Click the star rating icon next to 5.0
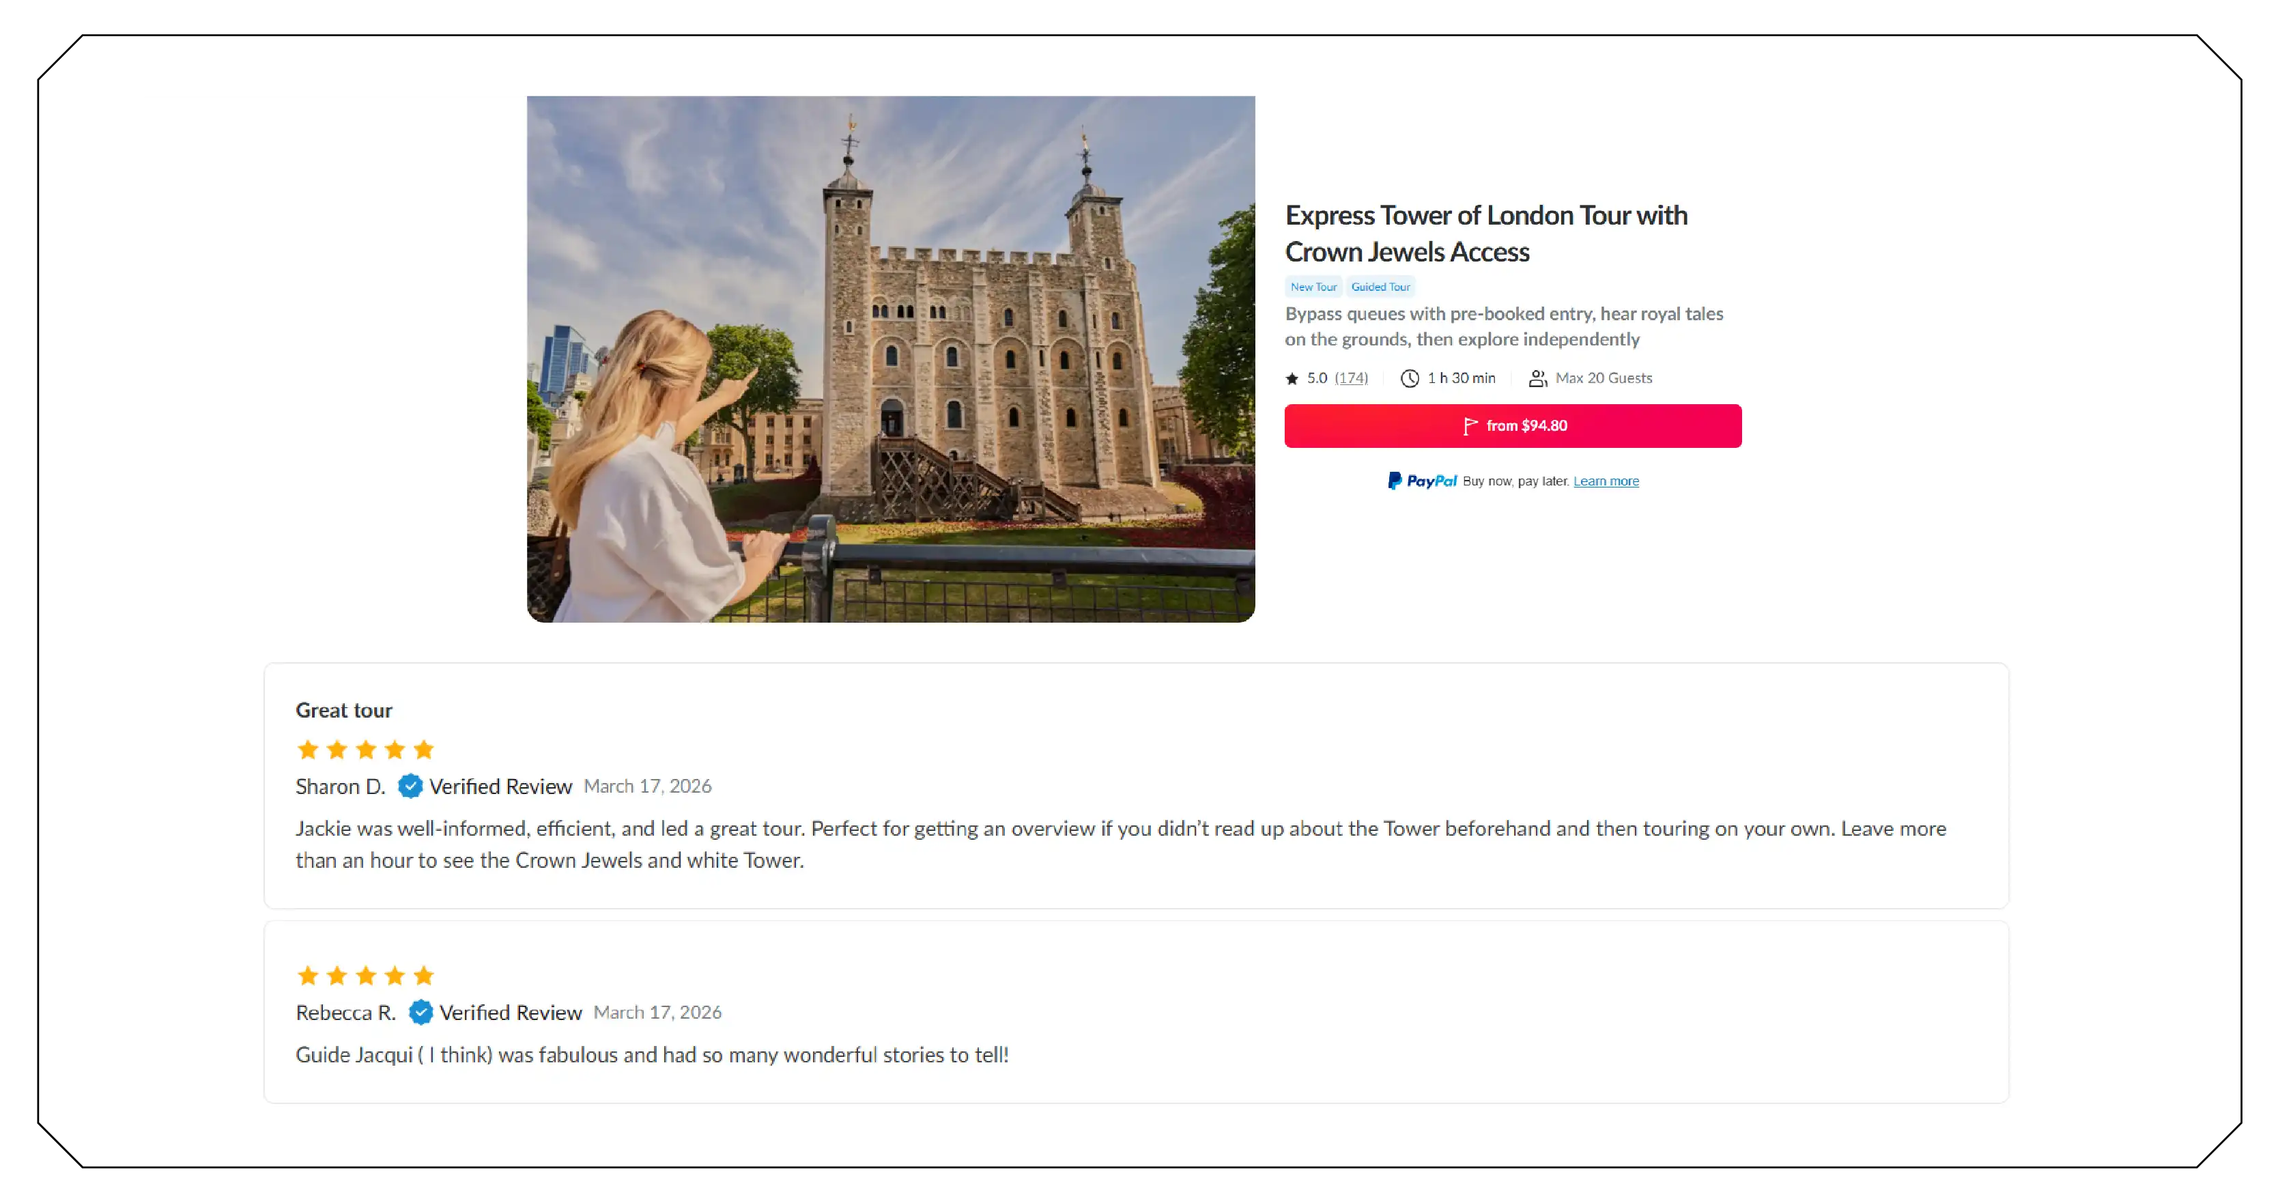Screen dimensions: 2280x1203 [1293, 377]
